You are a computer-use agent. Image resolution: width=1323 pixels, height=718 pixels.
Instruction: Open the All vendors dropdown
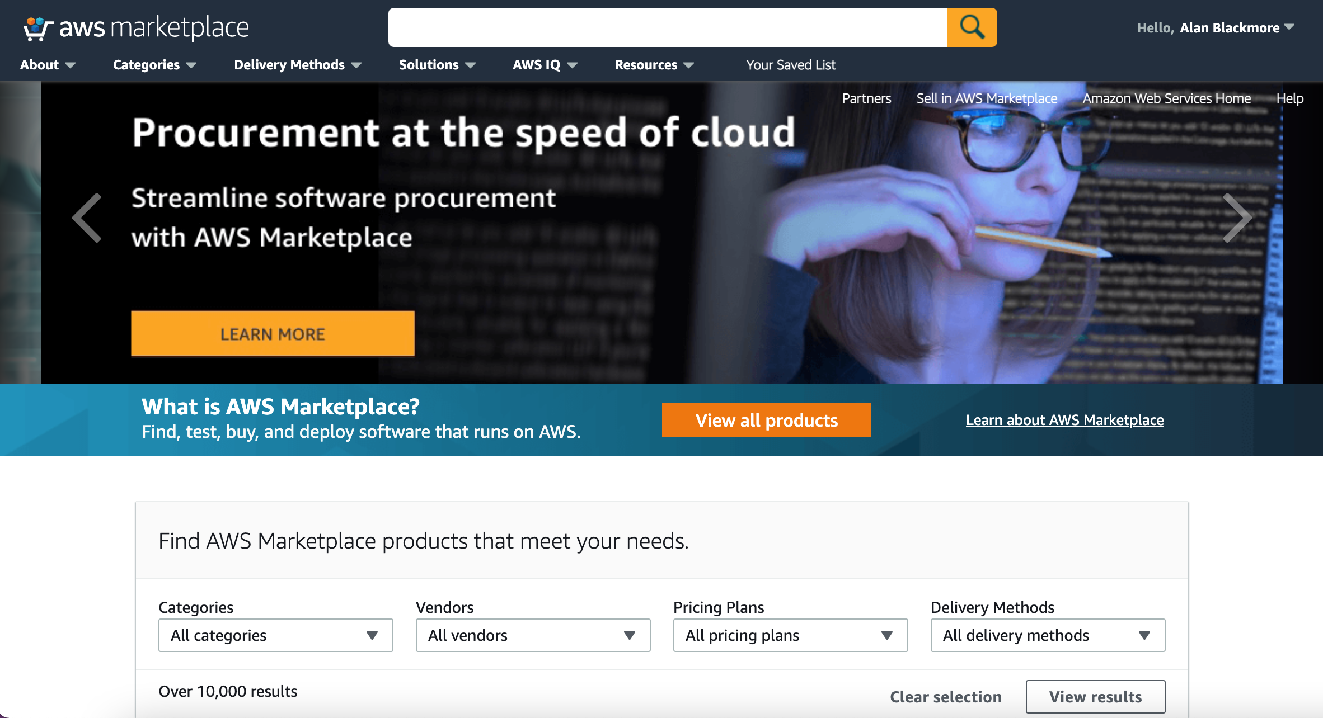coord(533,635)
